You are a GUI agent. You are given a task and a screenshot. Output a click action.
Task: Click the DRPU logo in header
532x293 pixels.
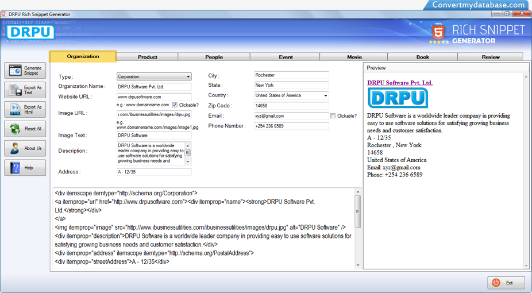30,32
